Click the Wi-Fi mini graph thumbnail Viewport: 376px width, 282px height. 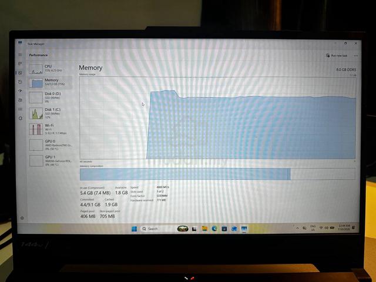[x=36, y=129]
